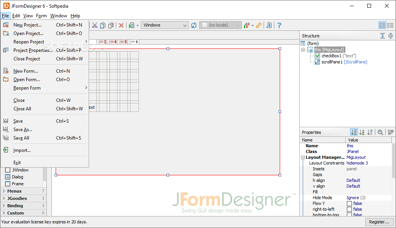
Task: Choose Save As from File menu
Action: point(45,129)
